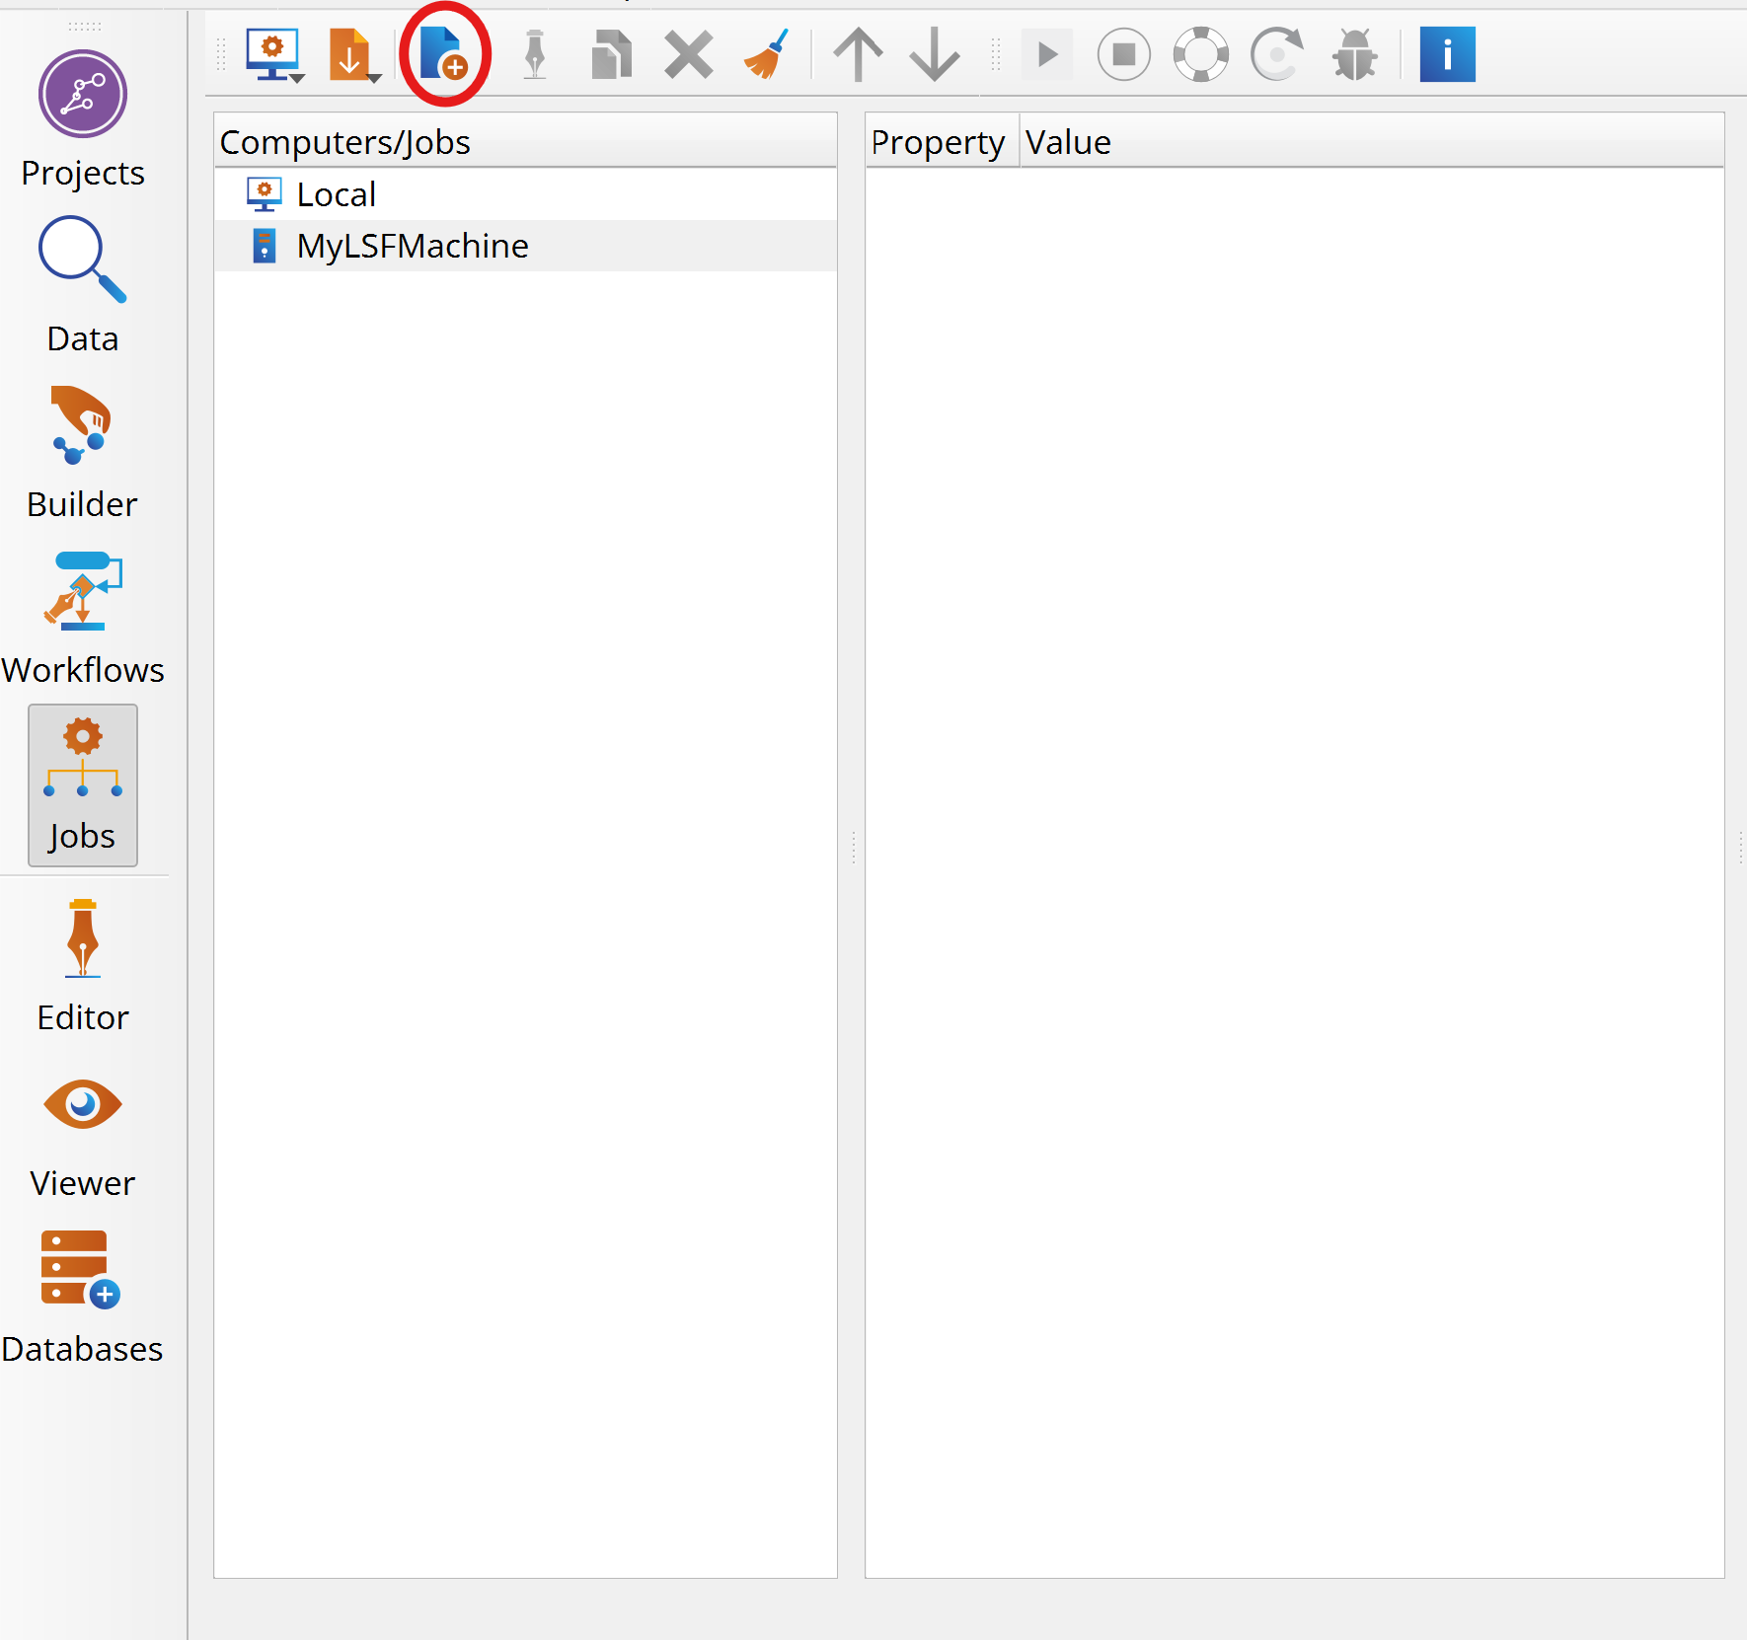Click the Local computer monitor icon

264,194
